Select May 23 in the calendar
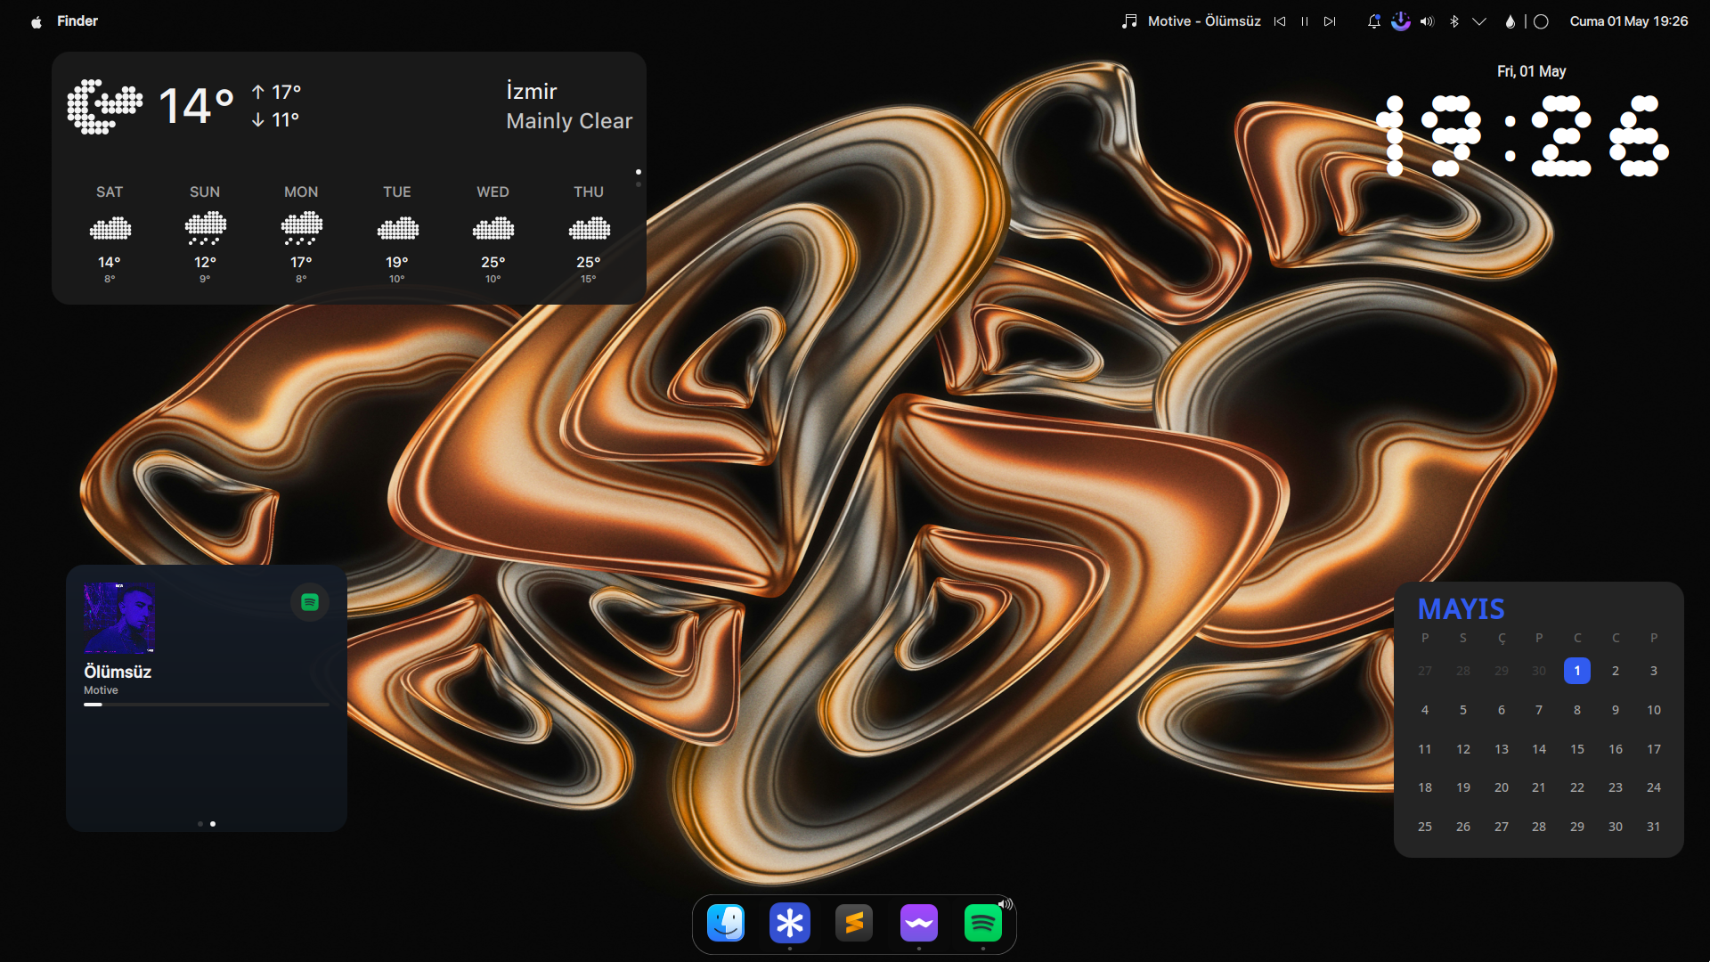Screen dimensions: 1710x962 (x=1616, y=787)
